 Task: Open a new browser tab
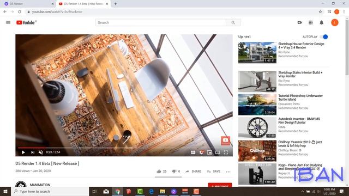click(116, 4)
